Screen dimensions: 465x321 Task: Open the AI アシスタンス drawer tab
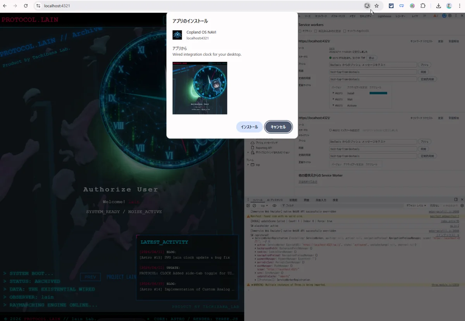pyautogui.click(x=275, y=200)
